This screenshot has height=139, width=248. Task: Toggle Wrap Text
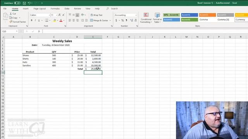(x=96, y=15)
